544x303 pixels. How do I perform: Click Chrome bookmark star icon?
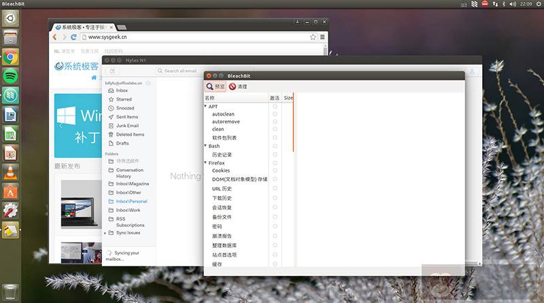[313, 37]
